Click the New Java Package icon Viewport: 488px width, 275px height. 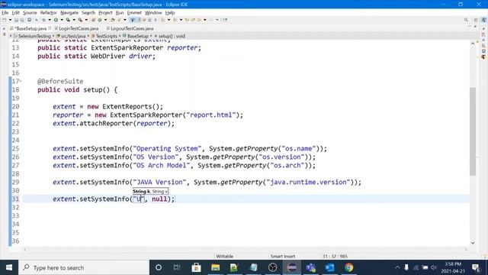(93, 20)
